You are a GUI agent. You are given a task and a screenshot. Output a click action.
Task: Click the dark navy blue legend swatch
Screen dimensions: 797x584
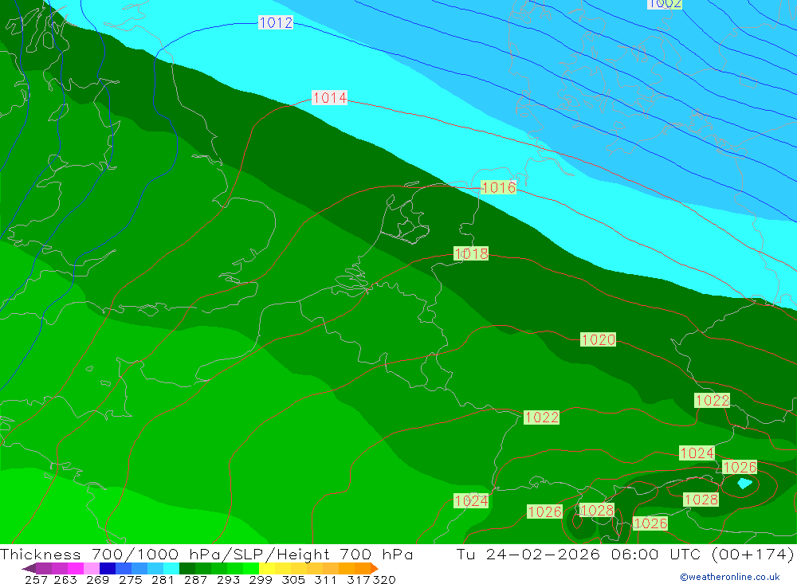106,568
